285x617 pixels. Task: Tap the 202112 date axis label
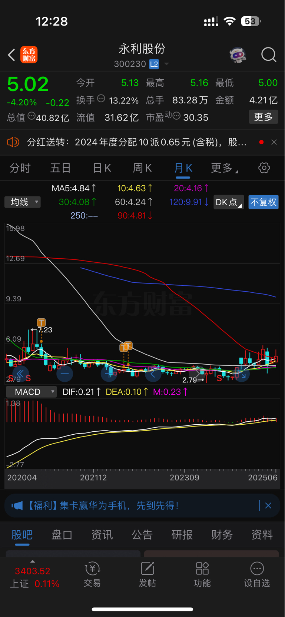click(93, 478)
